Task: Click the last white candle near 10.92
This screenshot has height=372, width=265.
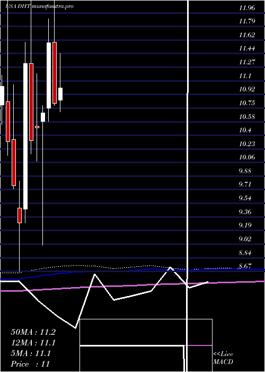Action: point(60,94)
